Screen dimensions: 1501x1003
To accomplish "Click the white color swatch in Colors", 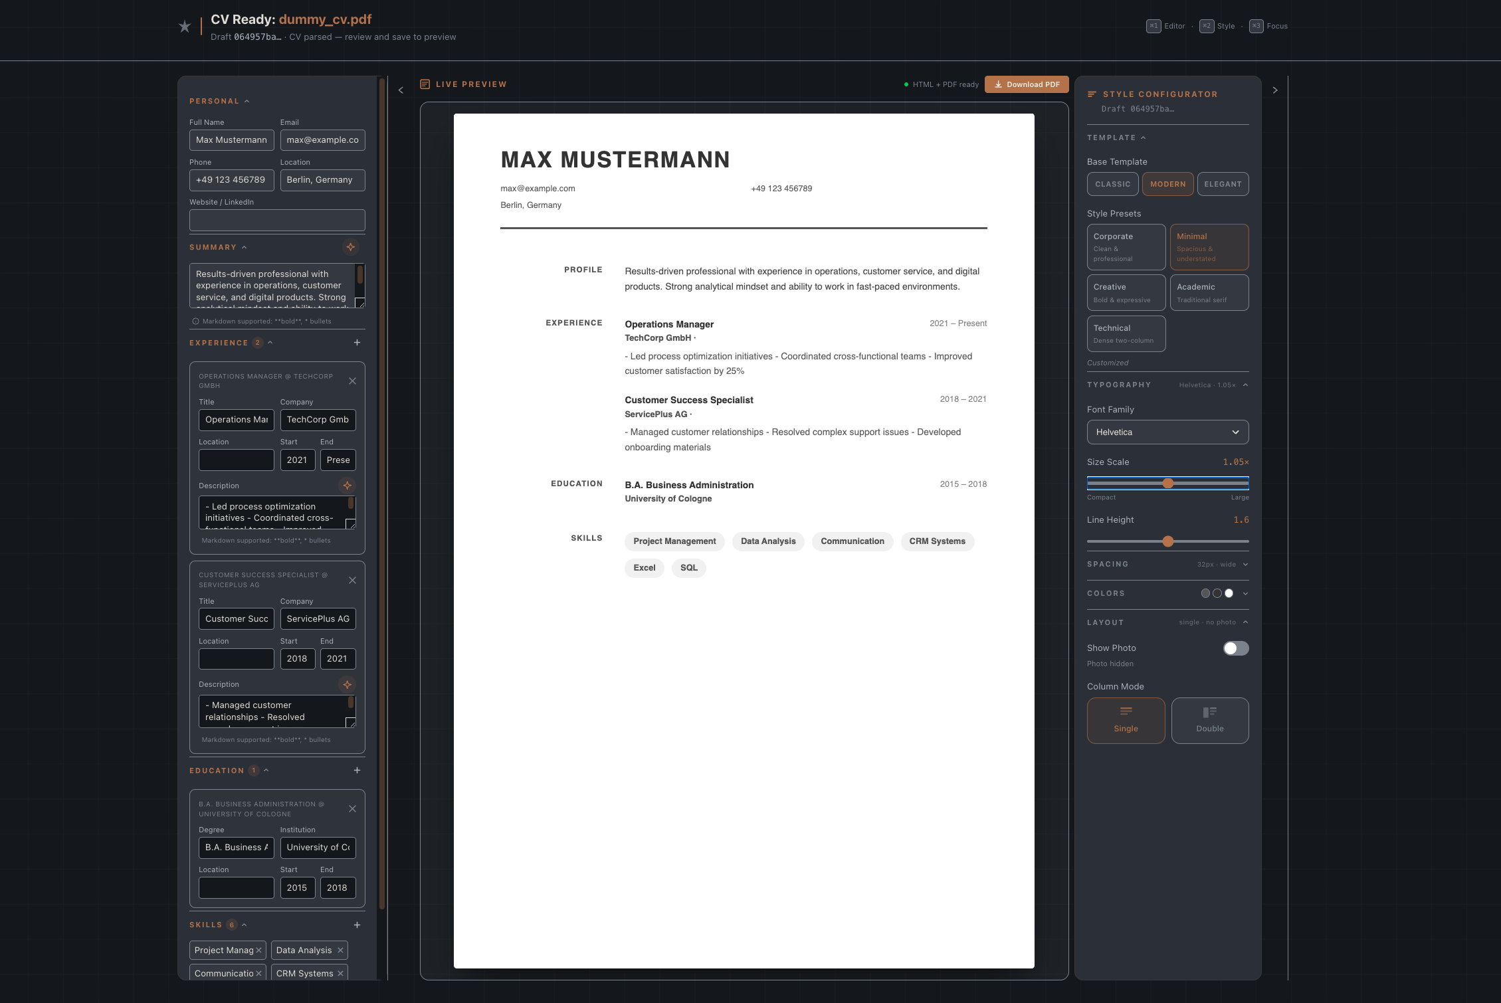I will click(1229, 594).
